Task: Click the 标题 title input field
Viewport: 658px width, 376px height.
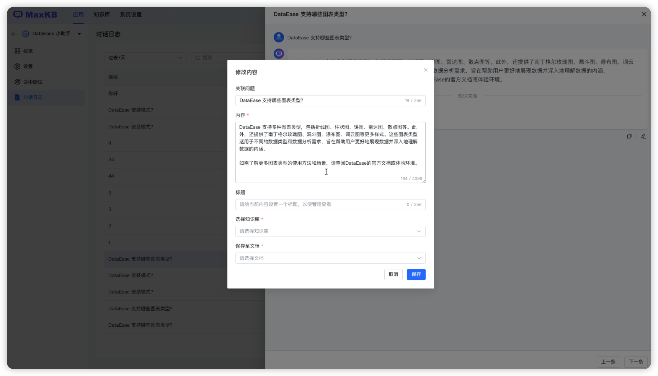Action: click(x=330, y=204)
